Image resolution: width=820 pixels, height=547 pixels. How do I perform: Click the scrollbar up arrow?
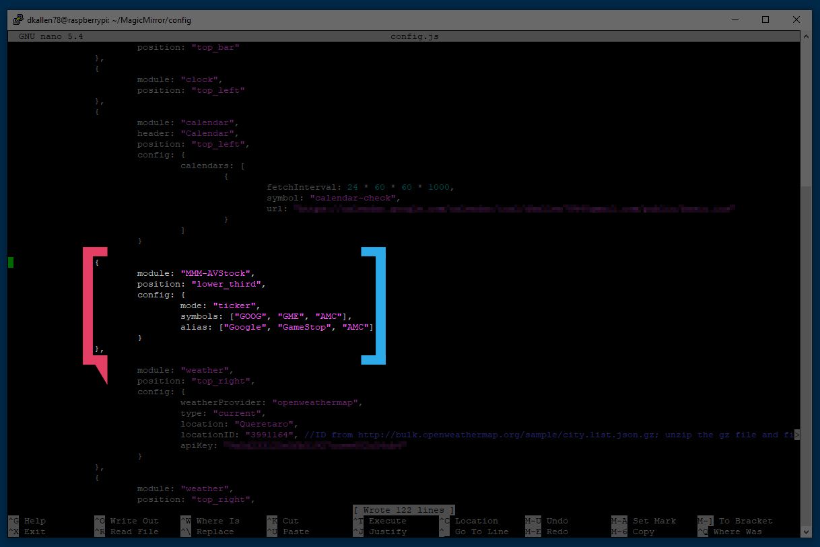806,37
